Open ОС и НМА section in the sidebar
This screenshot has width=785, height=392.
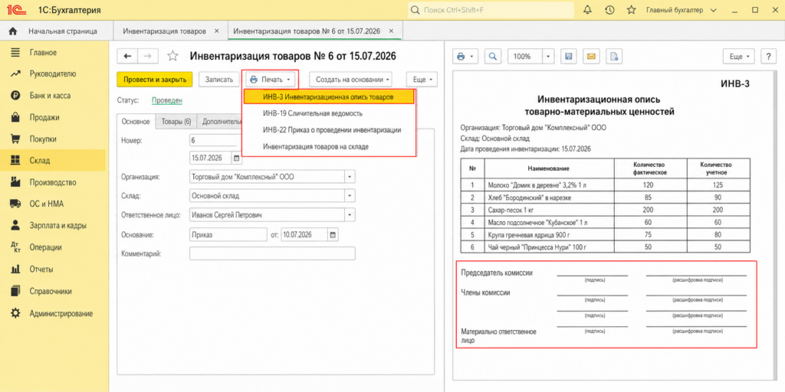click(46, 204)
